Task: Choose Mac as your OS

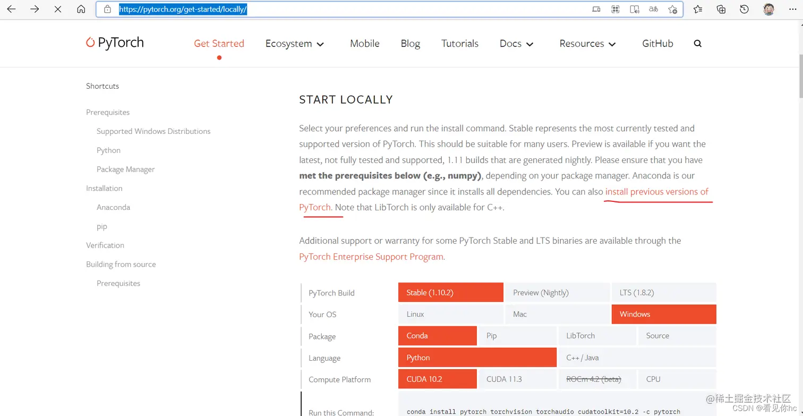Action: click(x=557, y=314)
